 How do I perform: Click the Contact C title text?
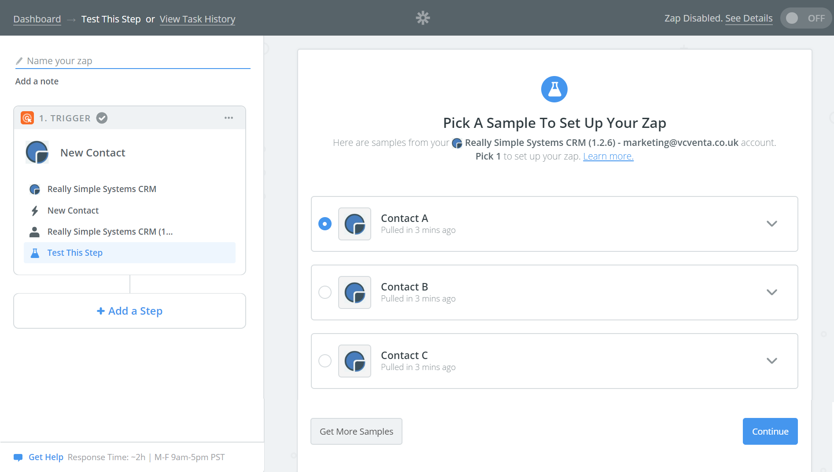click(404, 355)
